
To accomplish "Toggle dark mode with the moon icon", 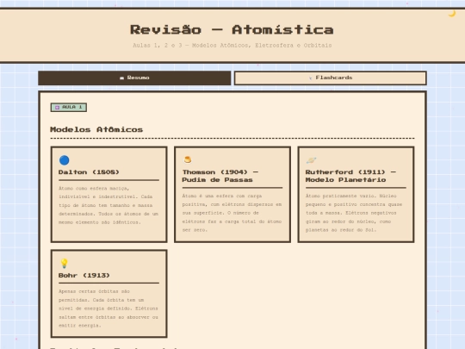I will [x=452, y=14].
